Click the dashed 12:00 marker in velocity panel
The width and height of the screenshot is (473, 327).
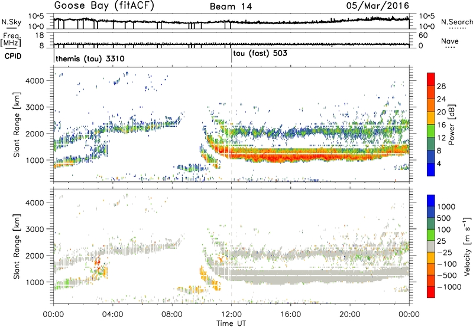click(231, 246)
